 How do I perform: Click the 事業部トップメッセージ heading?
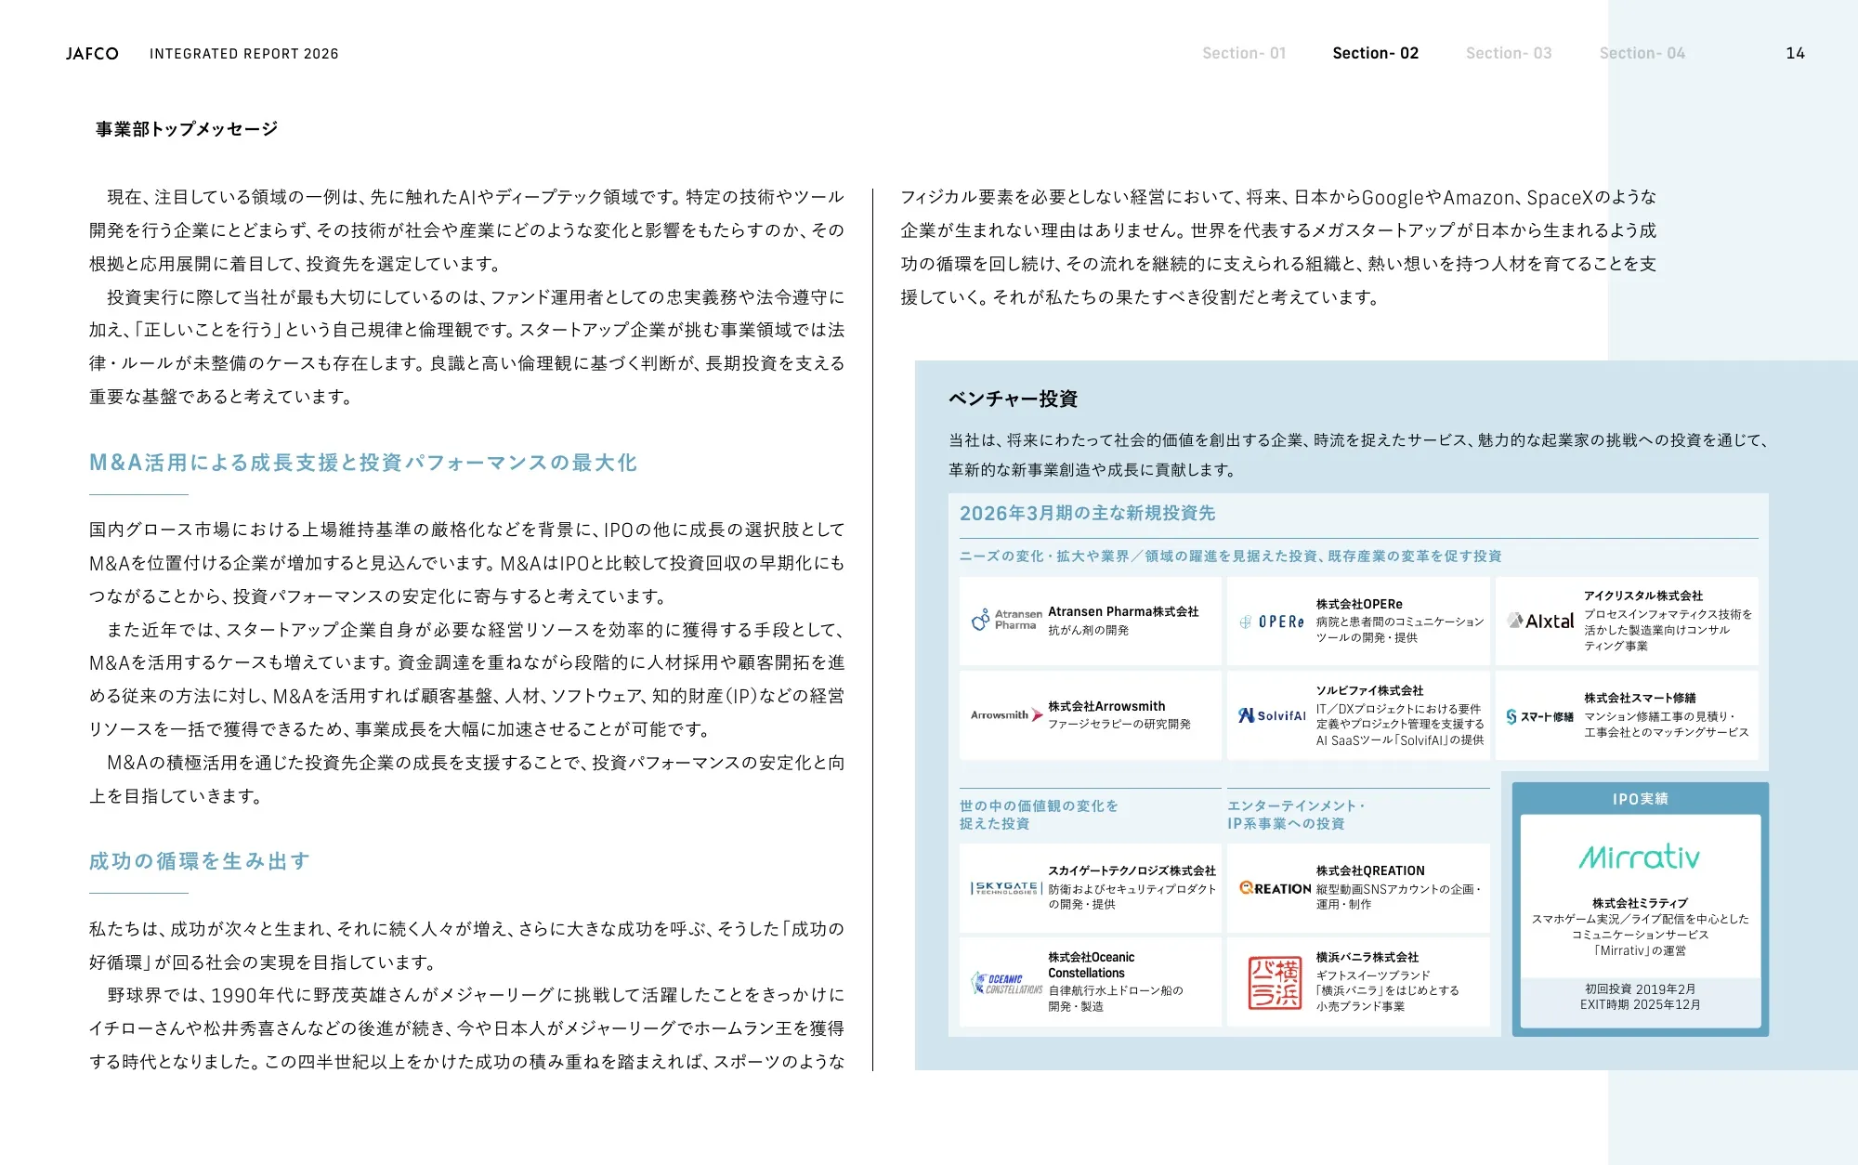(187, 129)
